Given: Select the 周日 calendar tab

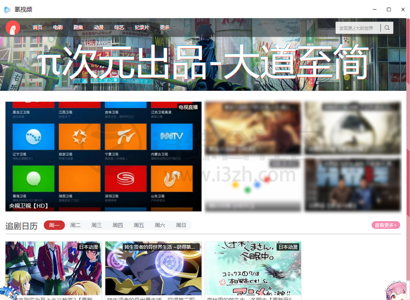Looking at the screenshot, I should tap(181, 225).
